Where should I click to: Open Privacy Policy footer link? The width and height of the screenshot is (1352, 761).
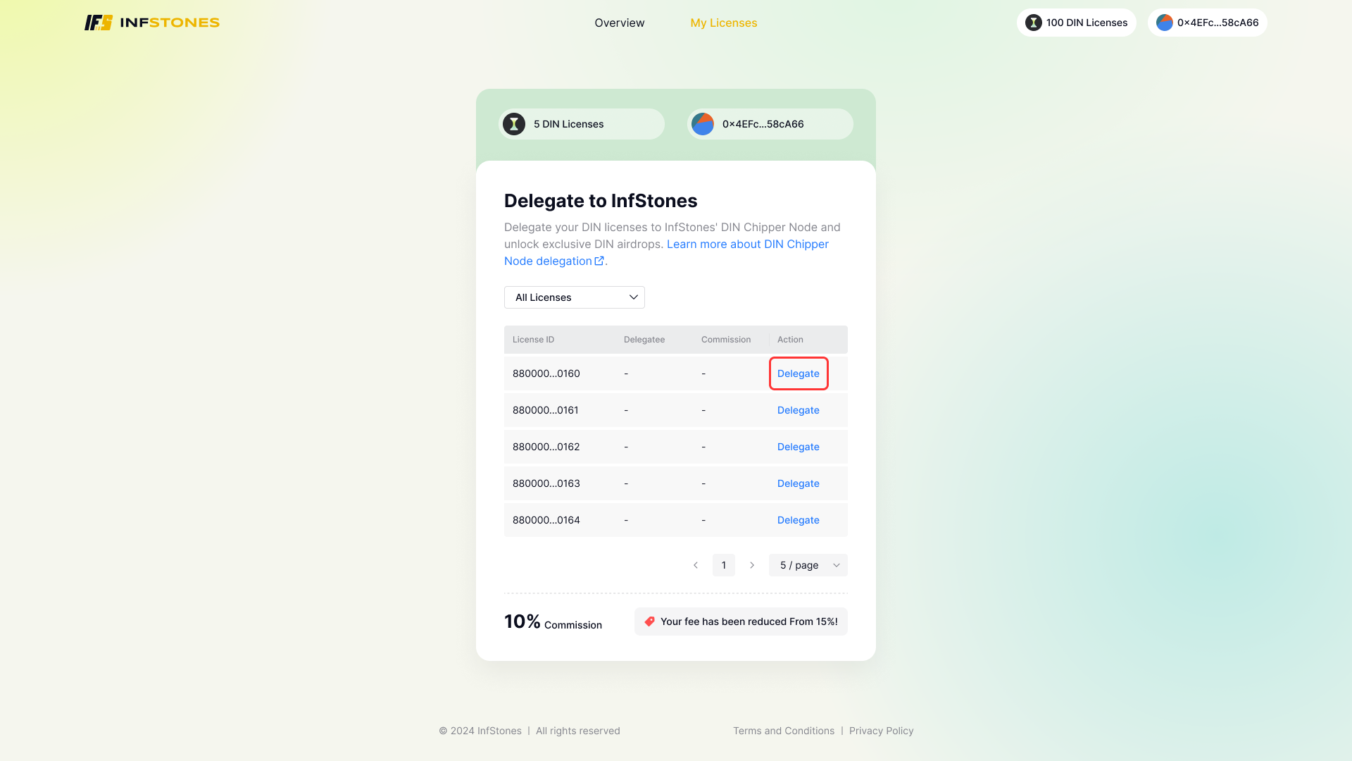click(x=881, y=731)
